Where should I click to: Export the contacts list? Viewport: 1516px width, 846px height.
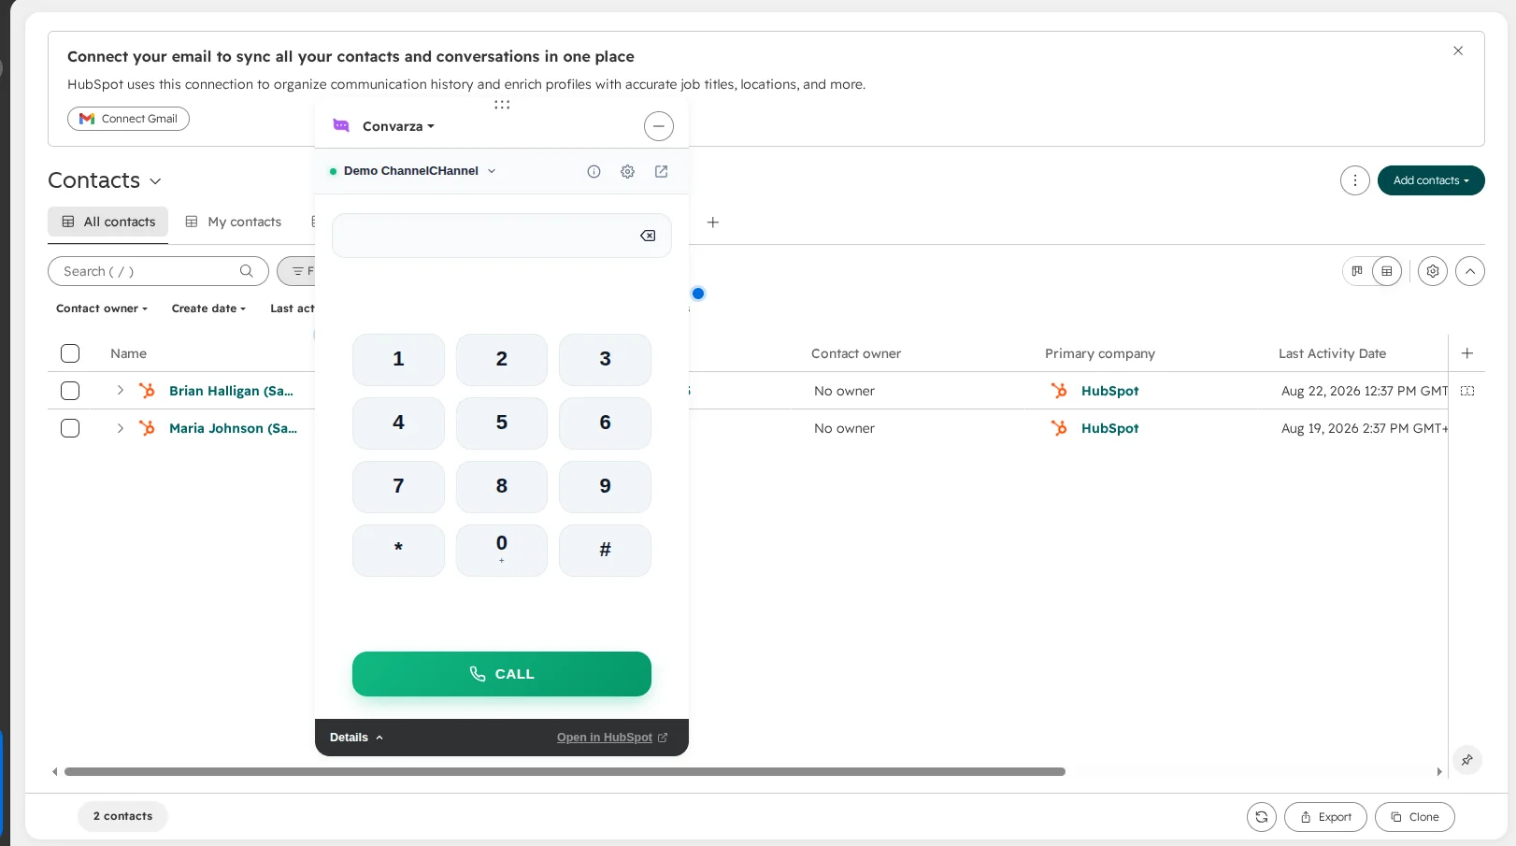(1325, 817)
